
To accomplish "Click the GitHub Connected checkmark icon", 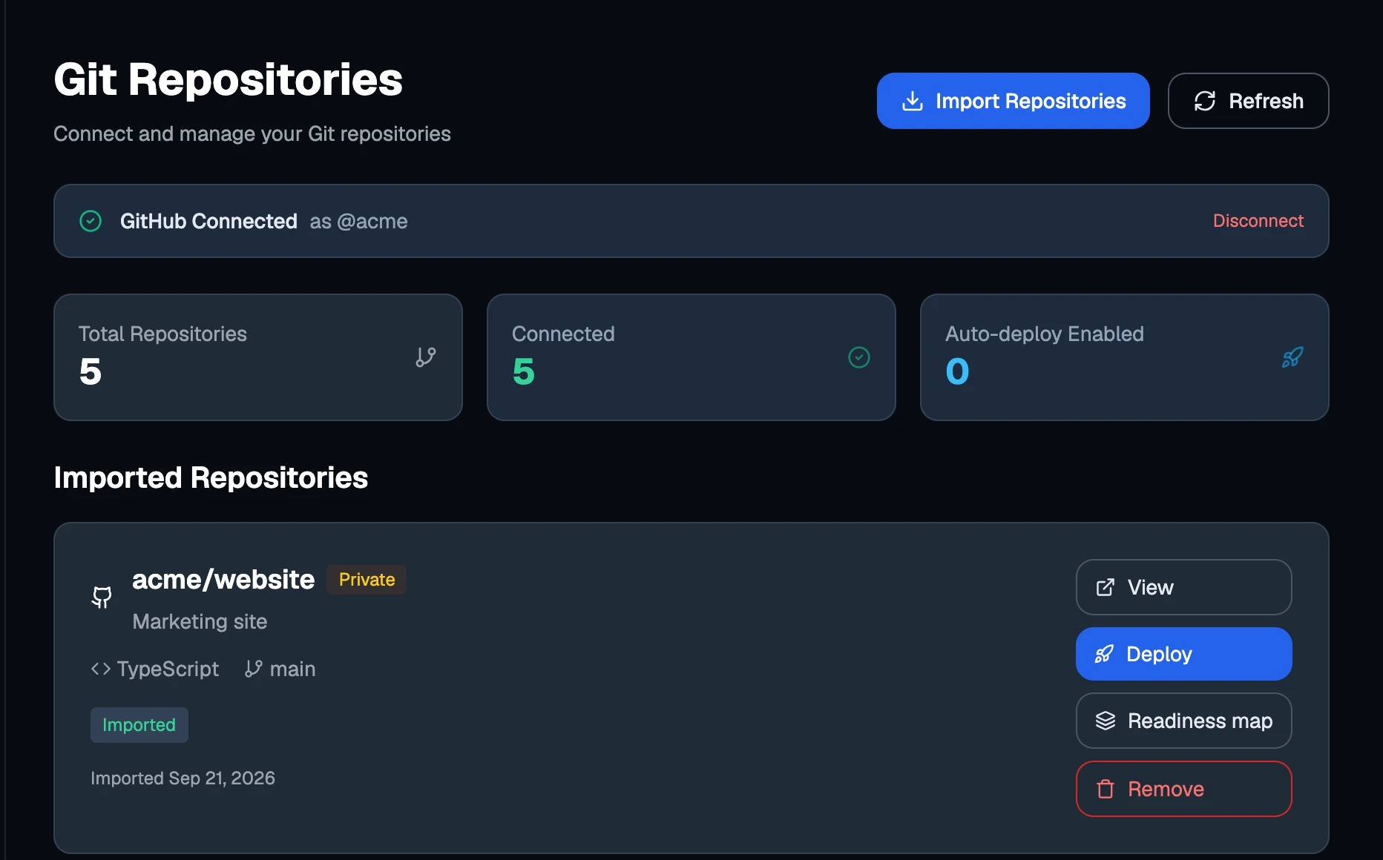I will 91,221.
